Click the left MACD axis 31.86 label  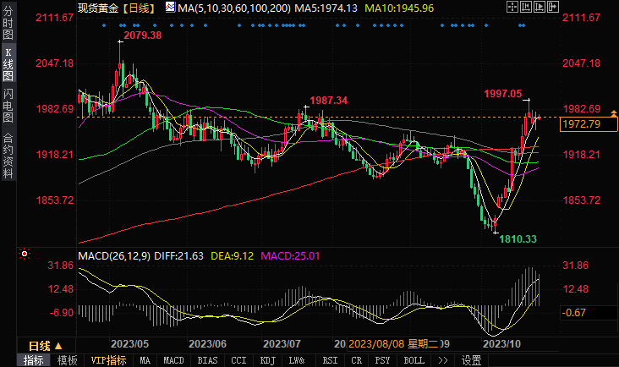[x=61, y=266]
